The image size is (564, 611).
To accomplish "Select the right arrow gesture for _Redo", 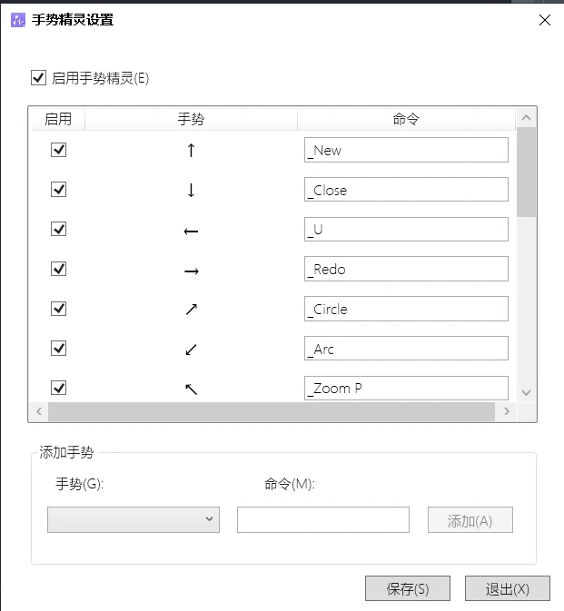I will coord(192,271).
